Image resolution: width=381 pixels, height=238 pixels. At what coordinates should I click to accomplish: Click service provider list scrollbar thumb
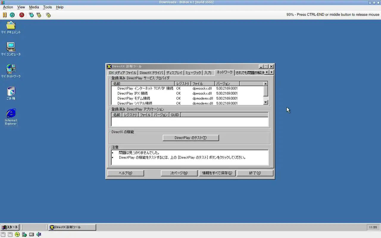pyautogui.click(x=266, y=91)
